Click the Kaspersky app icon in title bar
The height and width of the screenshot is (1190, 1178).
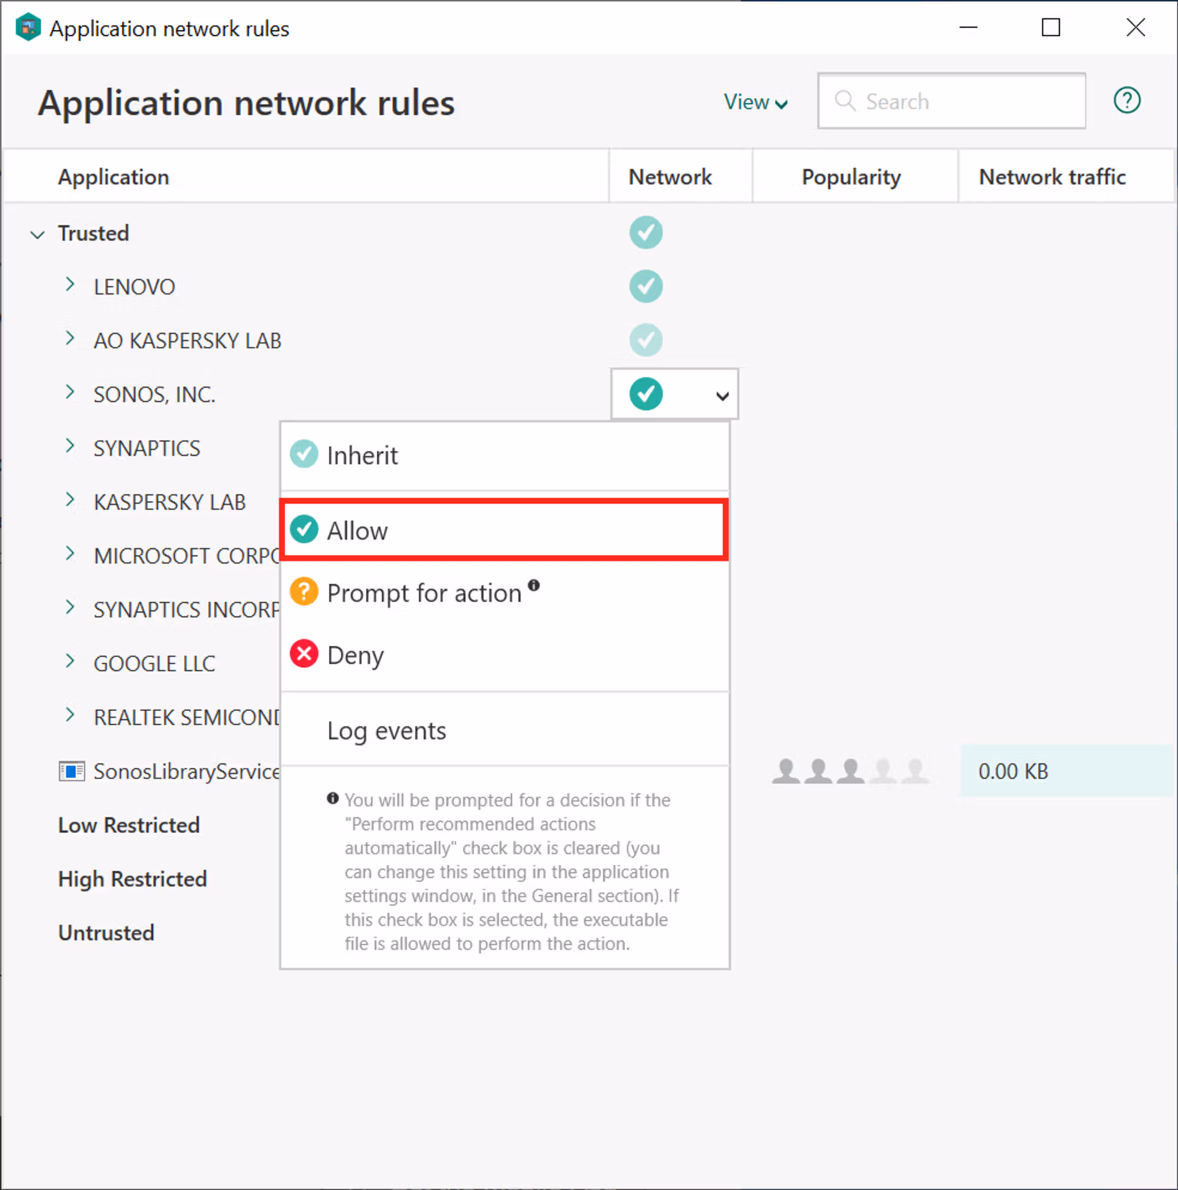coord(28,28)
